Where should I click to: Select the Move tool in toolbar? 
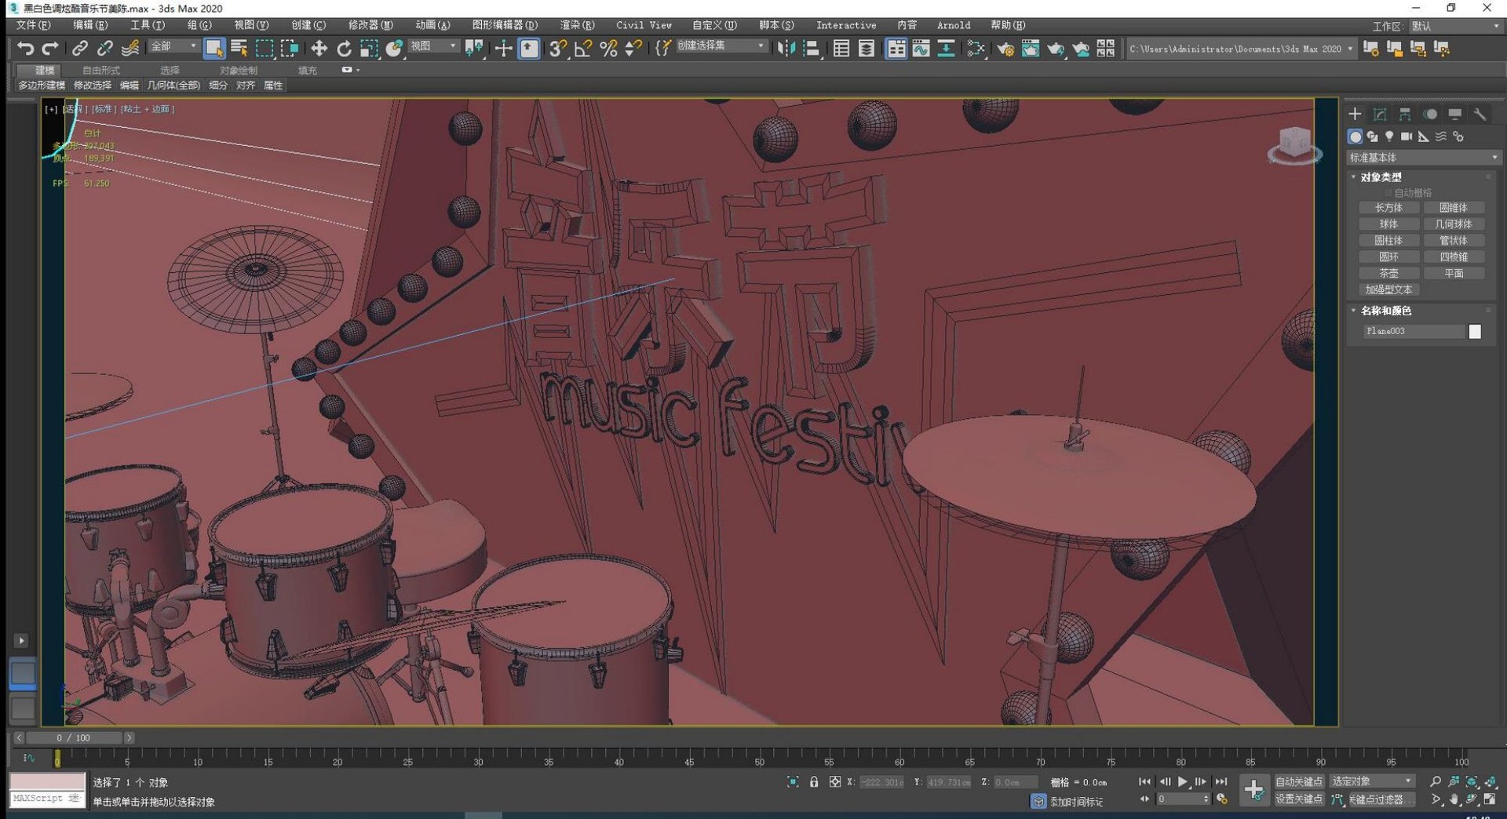click(319, 49)
